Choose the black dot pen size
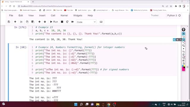Screen dimensions: 190x107 click(x=183, y=49)
